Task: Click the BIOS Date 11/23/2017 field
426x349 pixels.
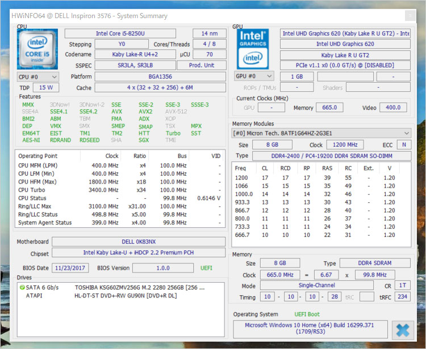Action: click(70, 268)
